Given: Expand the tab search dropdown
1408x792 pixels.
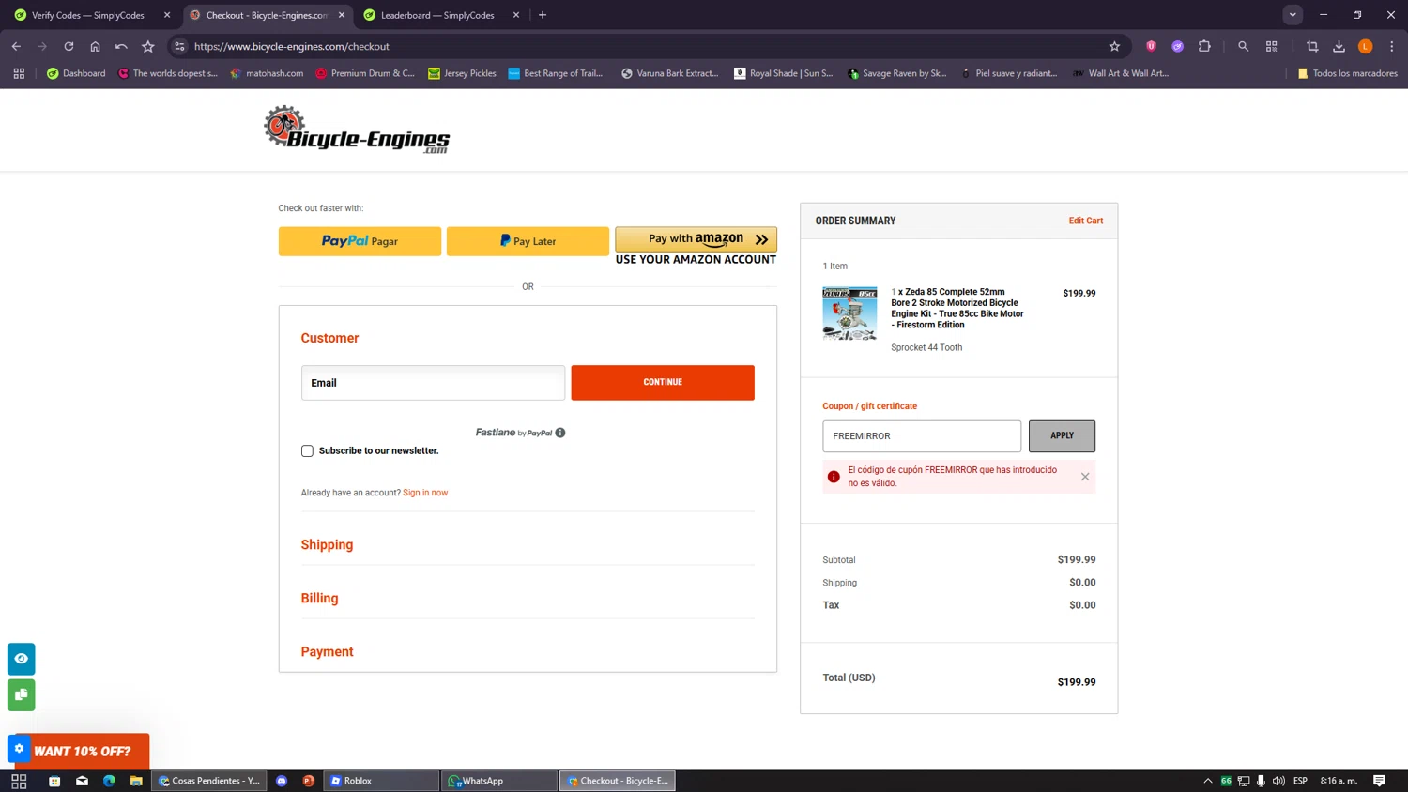Looking at the screenshot, I should click(1293, 15).
